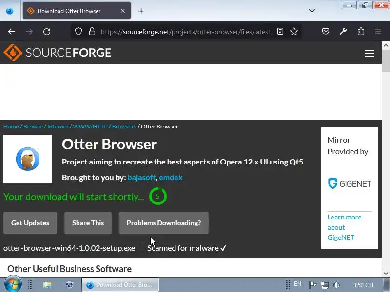
Task: Open the Pocket save icon
Action: (326, 31)
